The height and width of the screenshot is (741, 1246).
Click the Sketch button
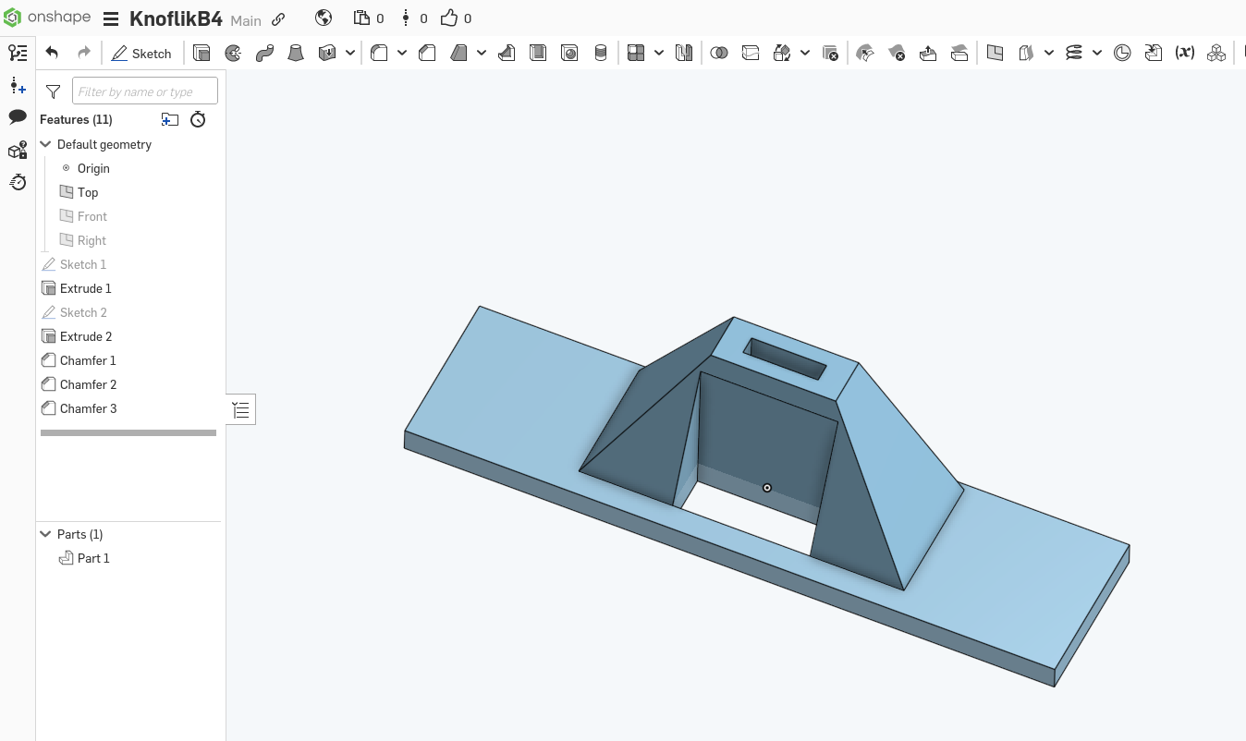point(142,54)
